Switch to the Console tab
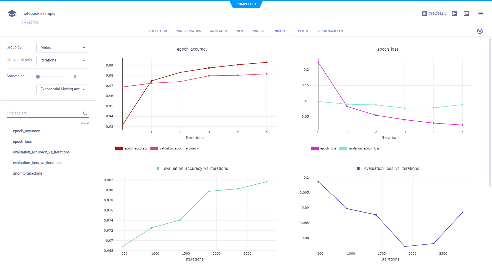The height and width of the screenshot is (269, 492). [259, 31]
